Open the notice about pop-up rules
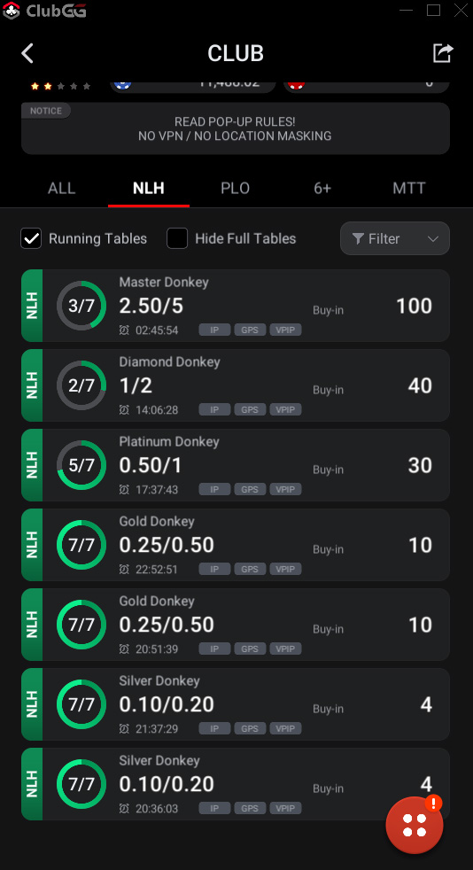The height and width of the screenshot is (870, 473). click(235, 128)
